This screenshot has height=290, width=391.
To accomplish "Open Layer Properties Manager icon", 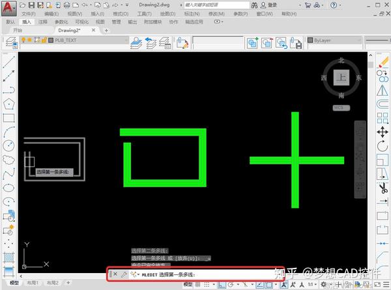I will pos(11,42).
